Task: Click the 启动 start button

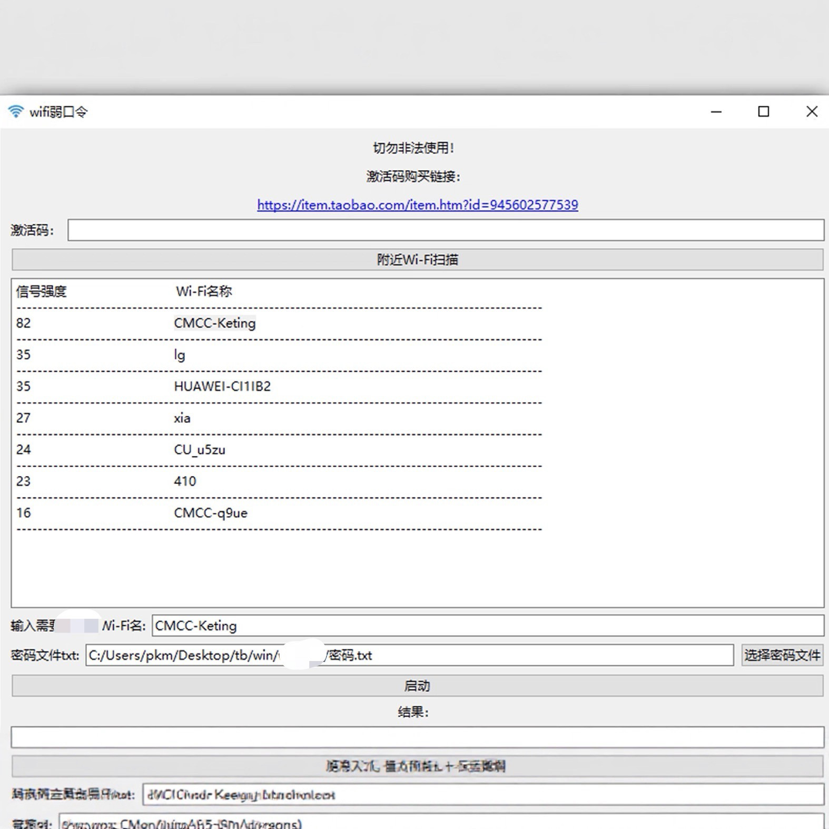Action: pyautogui.click(x=418, y=686)
